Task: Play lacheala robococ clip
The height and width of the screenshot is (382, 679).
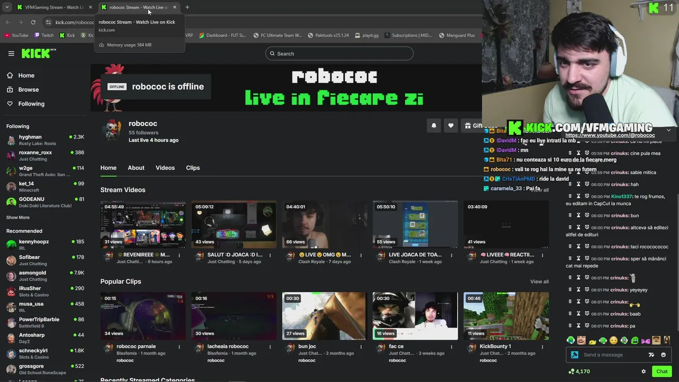Action: [x=234, y=316]
